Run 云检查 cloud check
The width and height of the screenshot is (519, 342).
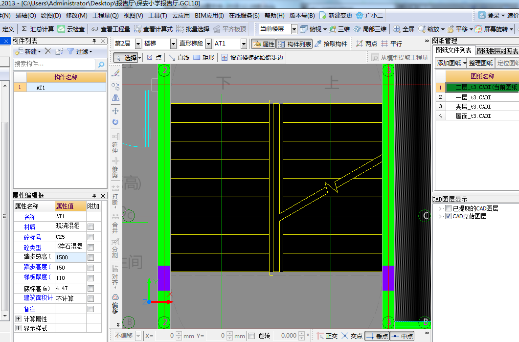coord(71,29)
